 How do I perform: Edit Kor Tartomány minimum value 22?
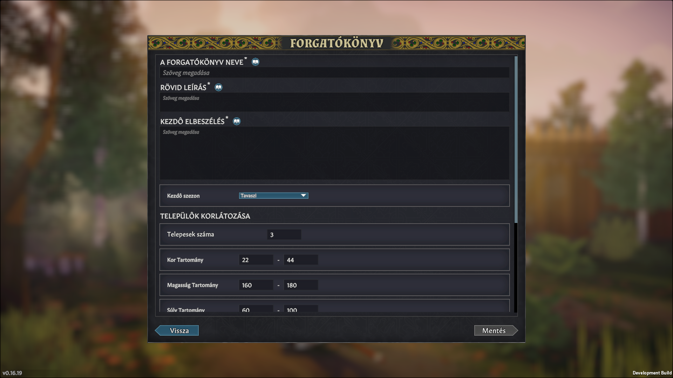point(256,260)
